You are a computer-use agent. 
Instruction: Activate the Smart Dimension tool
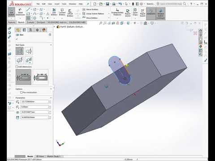(20, 12)
